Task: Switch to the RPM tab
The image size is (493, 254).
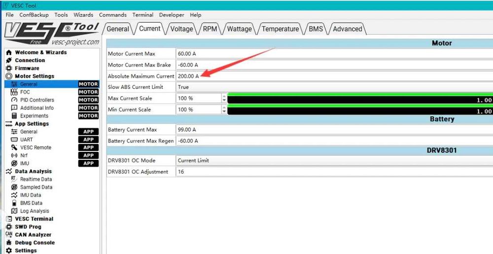Action: pos(210,29)
